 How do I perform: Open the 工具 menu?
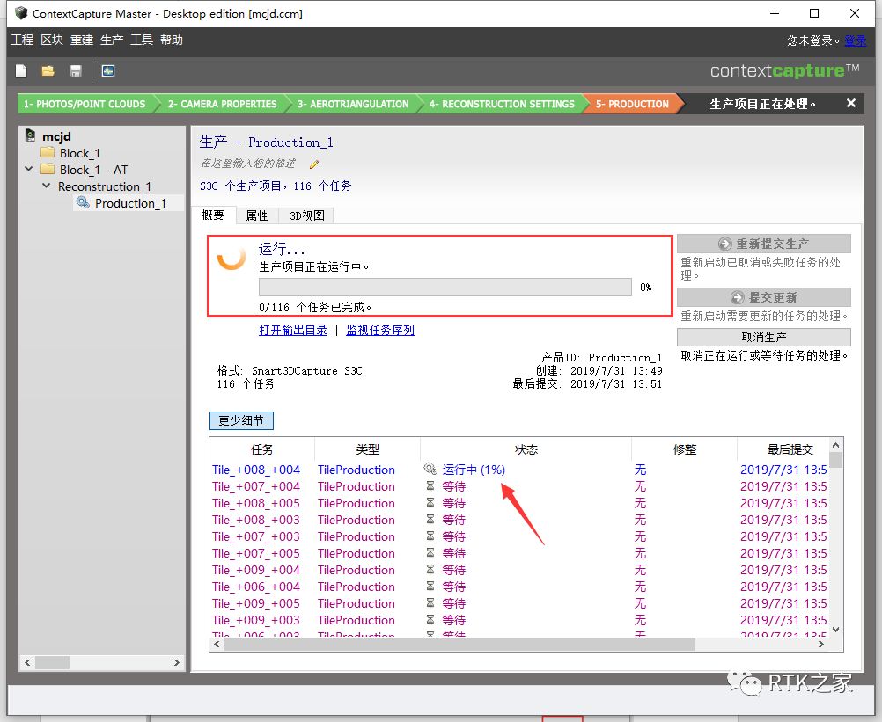[x=142, y=40]
